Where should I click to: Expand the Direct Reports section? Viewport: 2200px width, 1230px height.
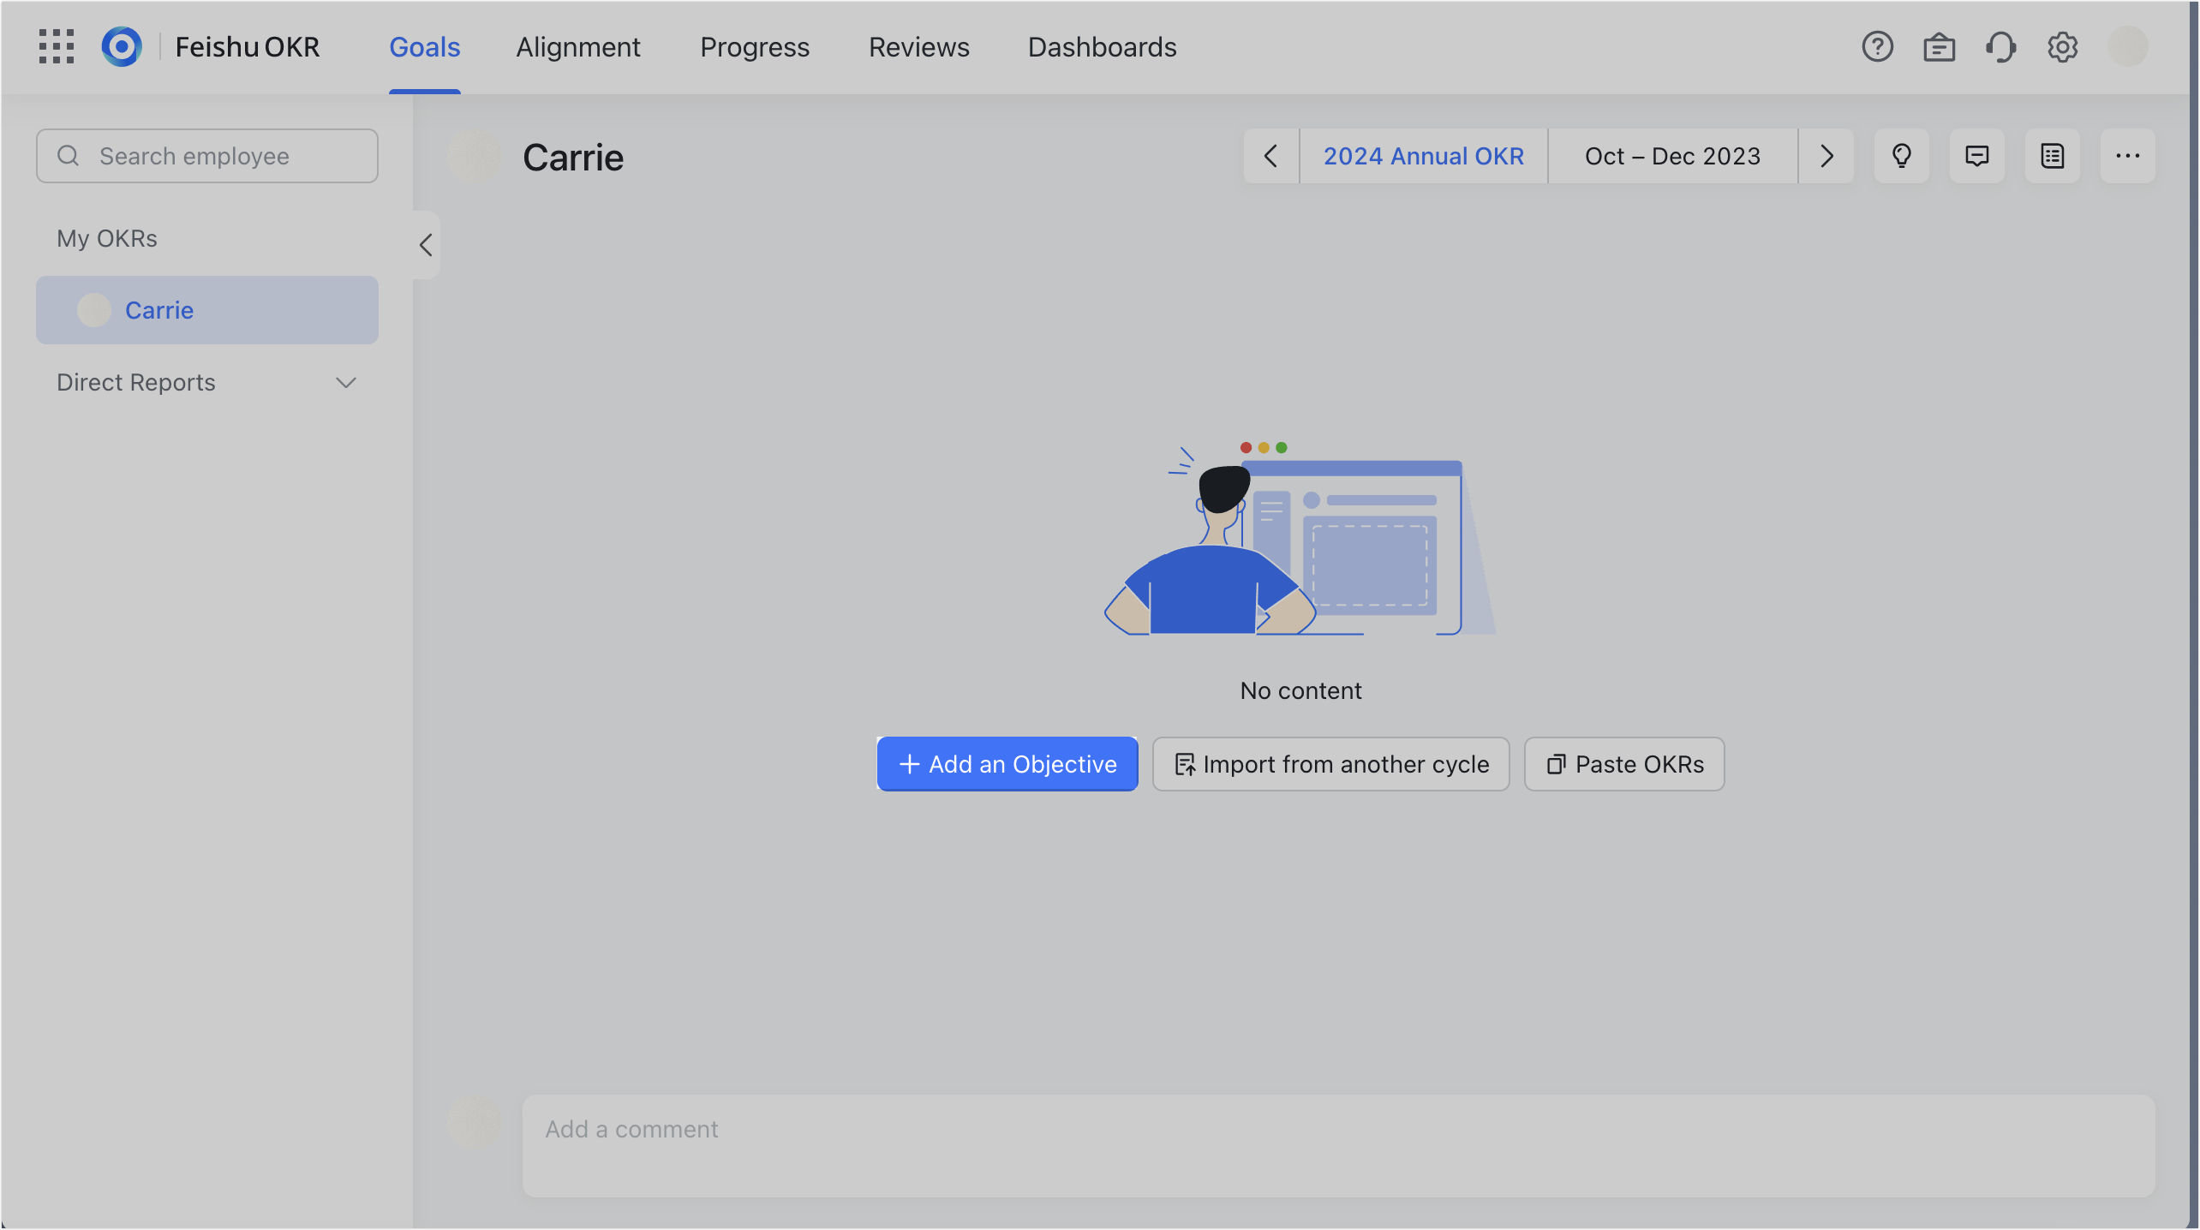[345, 383]
